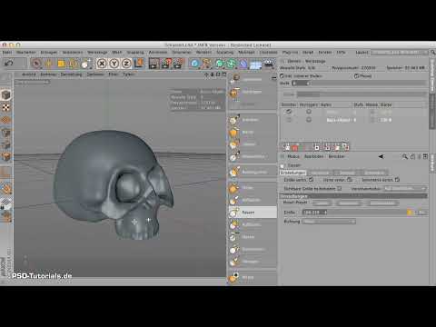Open the Bearbeiten menu
436x327 pixels.
(26, 53)
